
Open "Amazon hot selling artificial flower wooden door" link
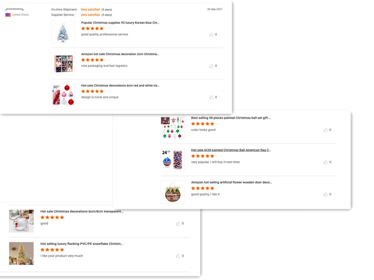tap(232, 182)
